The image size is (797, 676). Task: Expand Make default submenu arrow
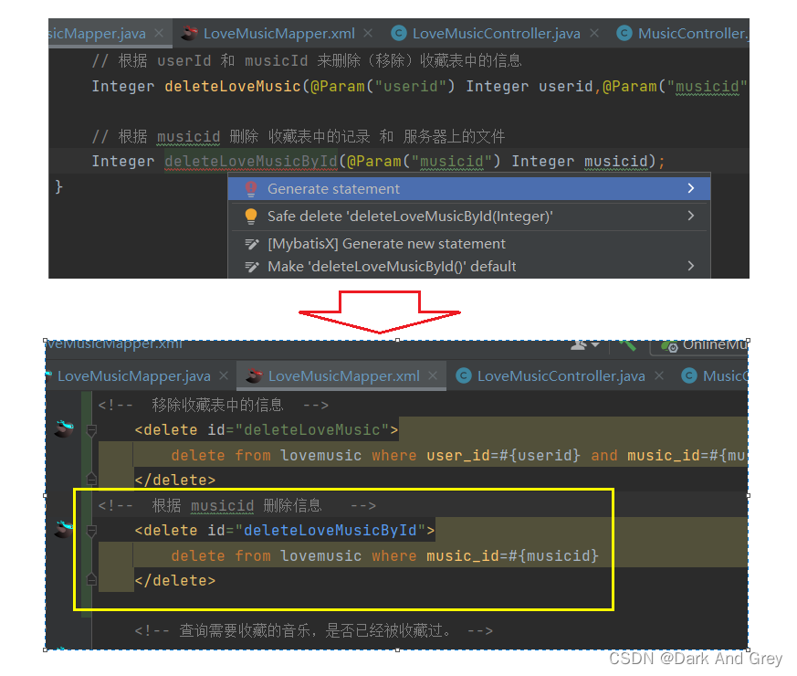point(691,266)
